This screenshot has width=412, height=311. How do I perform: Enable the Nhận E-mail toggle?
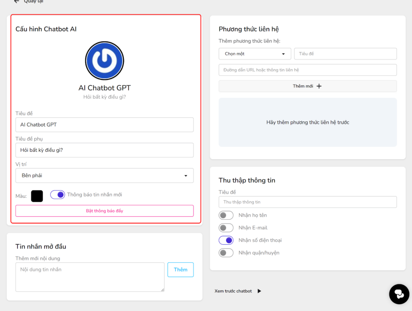point(226,228)
